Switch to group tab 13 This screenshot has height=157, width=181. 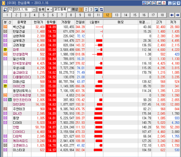[x=117, y=15]
